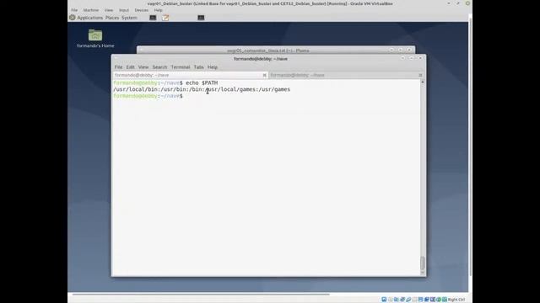
Task: Maximize the Pluma window behind the terminal
Action: click(x=400, y=50)
